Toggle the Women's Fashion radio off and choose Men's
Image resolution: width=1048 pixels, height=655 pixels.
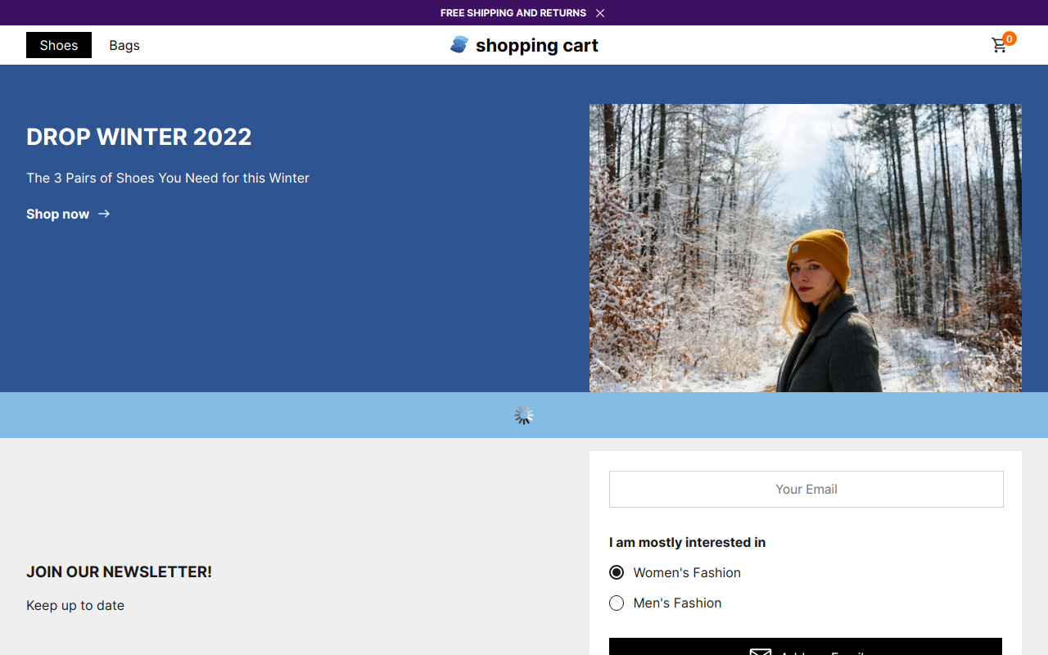(617, 603)
